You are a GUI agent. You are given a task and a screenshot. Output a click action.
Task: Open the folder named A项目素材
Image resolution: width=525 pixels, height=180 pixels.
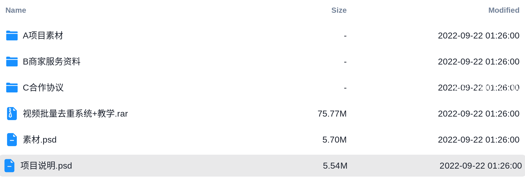[43, 36]
